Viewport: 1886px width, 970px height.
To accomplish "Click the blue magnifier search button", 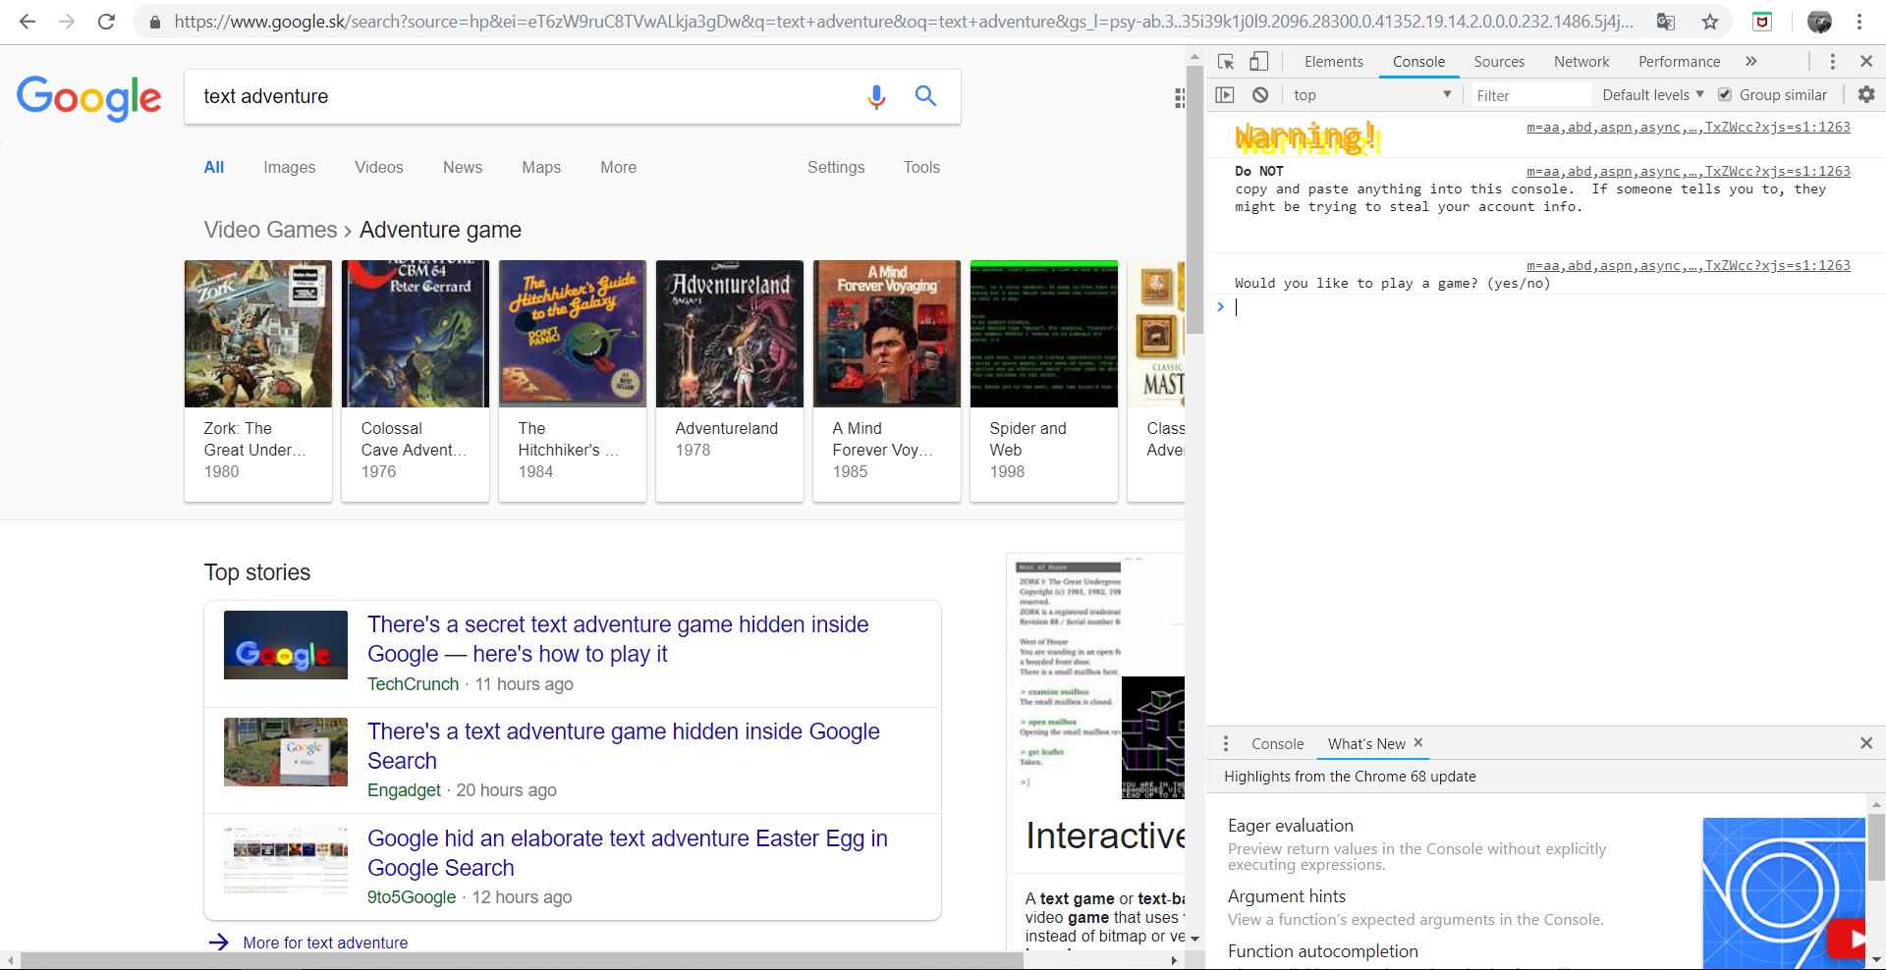I will pyautogui.click(x=925, y=96).
